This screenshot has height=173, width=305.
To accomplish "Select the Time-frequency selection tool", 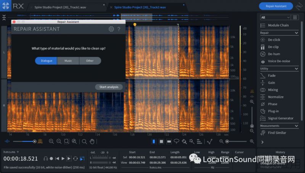I will coord(161,141).
